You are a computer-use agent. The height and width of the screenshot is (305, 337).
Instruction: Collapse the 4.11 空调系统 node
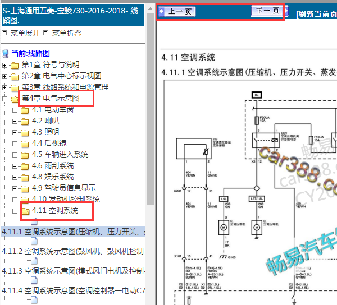click(15, 211)
